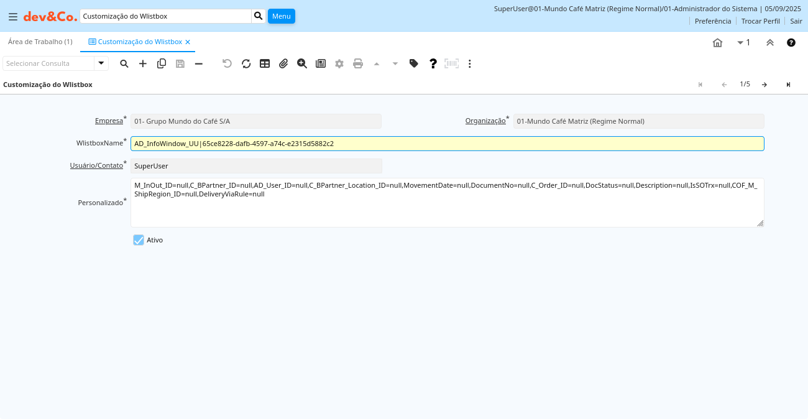Image resolution: width=808 pixels, height=419 pixels.
Task: Uncheck the Ativo checkbox
Action: pyautogui.click(x=139, y=240)
